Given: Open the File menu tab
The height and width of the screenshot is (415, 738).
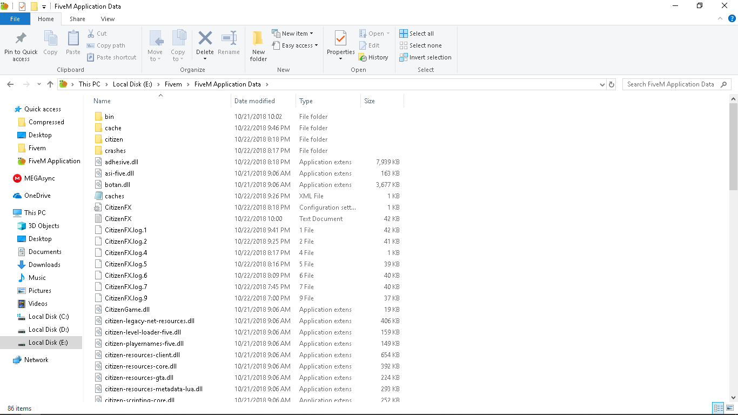Looking at the screenshot, I should pyautogui.click(x=15, y=19).
